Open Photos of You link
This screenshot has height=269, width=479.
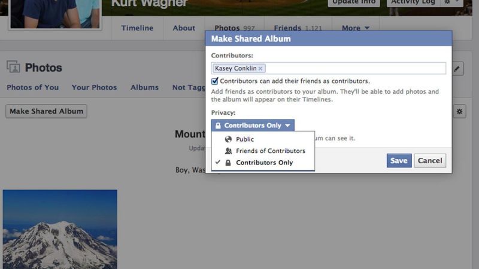click(x=33, y=87)
